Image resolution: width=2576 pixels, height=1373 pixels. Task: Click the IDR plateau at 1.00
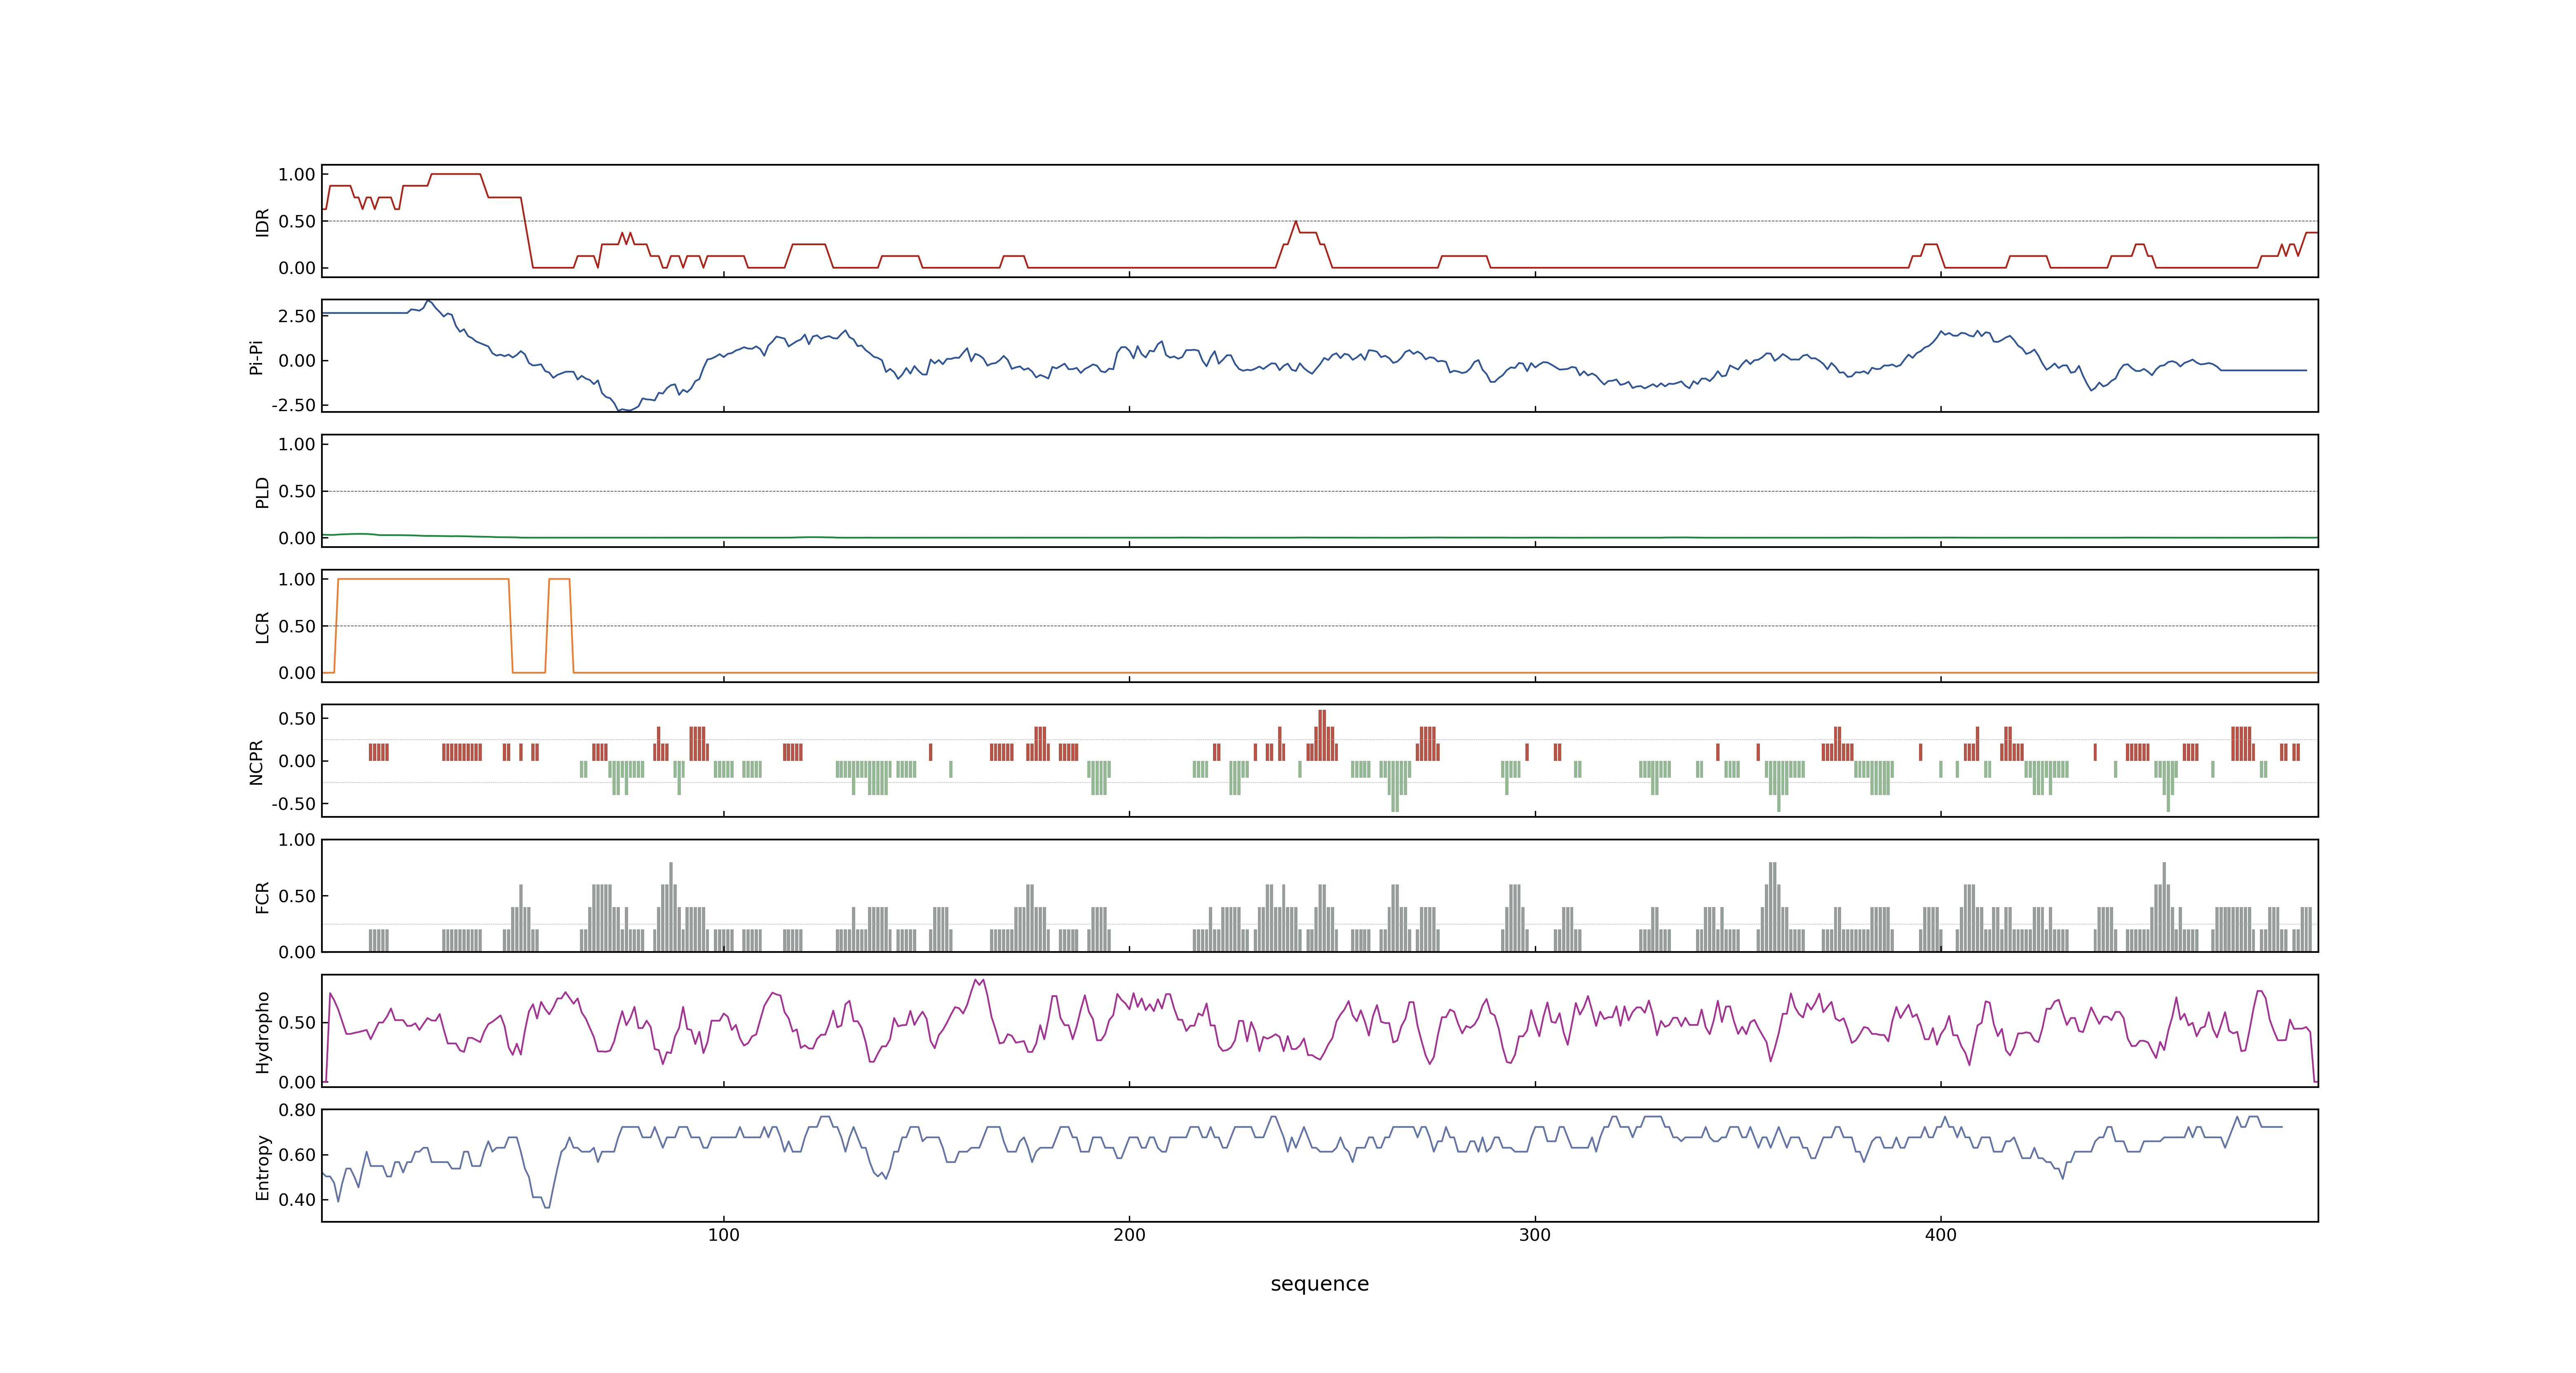455,174
